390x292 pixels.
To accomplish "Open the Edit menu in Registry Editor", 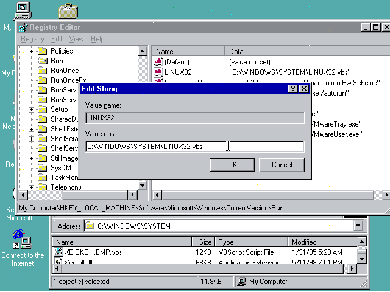I will (57, 39).
